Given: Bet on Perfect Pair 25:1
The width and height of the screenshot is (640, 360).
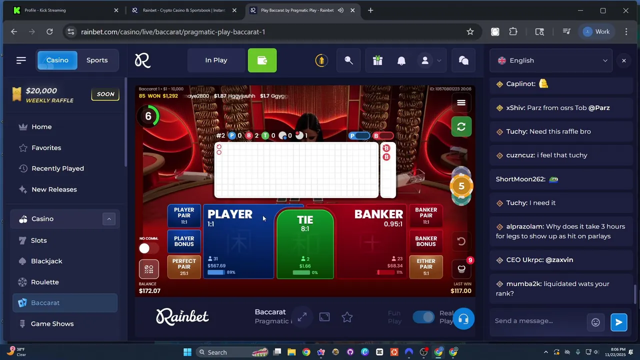Looking at the screenshot, I should 184,267.
